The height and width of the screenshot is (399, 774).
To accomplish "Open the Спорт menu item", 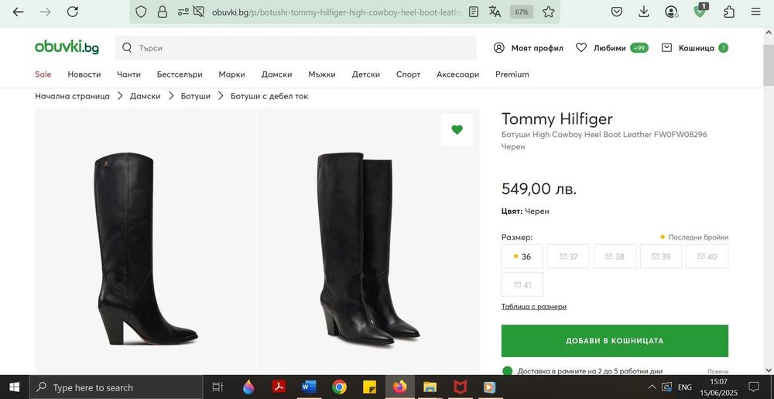I will [x=408, y=74].
